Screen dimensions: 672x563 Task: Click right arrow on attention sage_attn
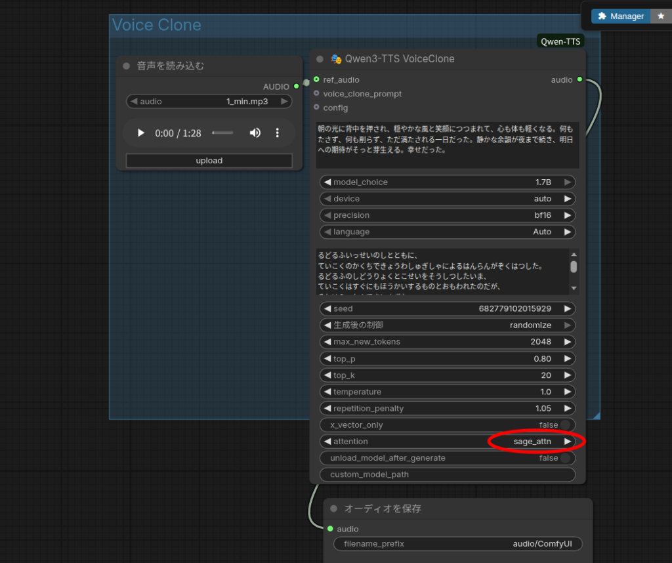pyautogui.click(x=568, y=442)
